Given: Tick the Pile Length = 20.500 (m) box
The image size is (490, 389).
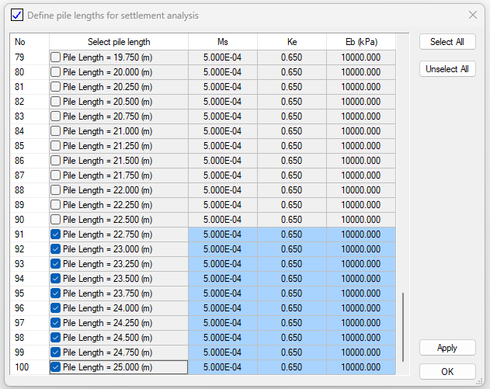Looking at the screenshot, I should (55, 102).
